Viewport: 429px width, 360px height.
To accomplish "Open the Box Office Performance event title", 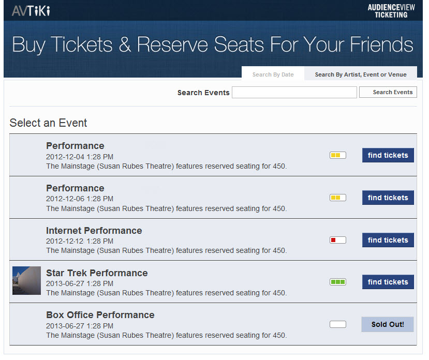I will [x=100, y=315].
